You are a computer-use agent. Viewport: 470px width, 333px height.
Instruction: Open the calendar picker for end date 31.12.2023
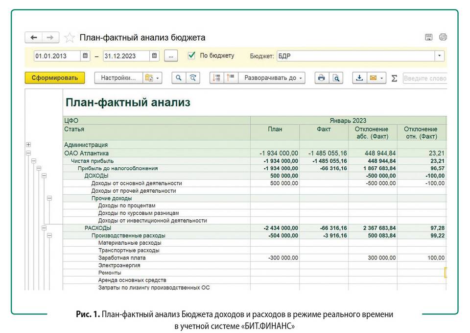(x=155, y=56)
